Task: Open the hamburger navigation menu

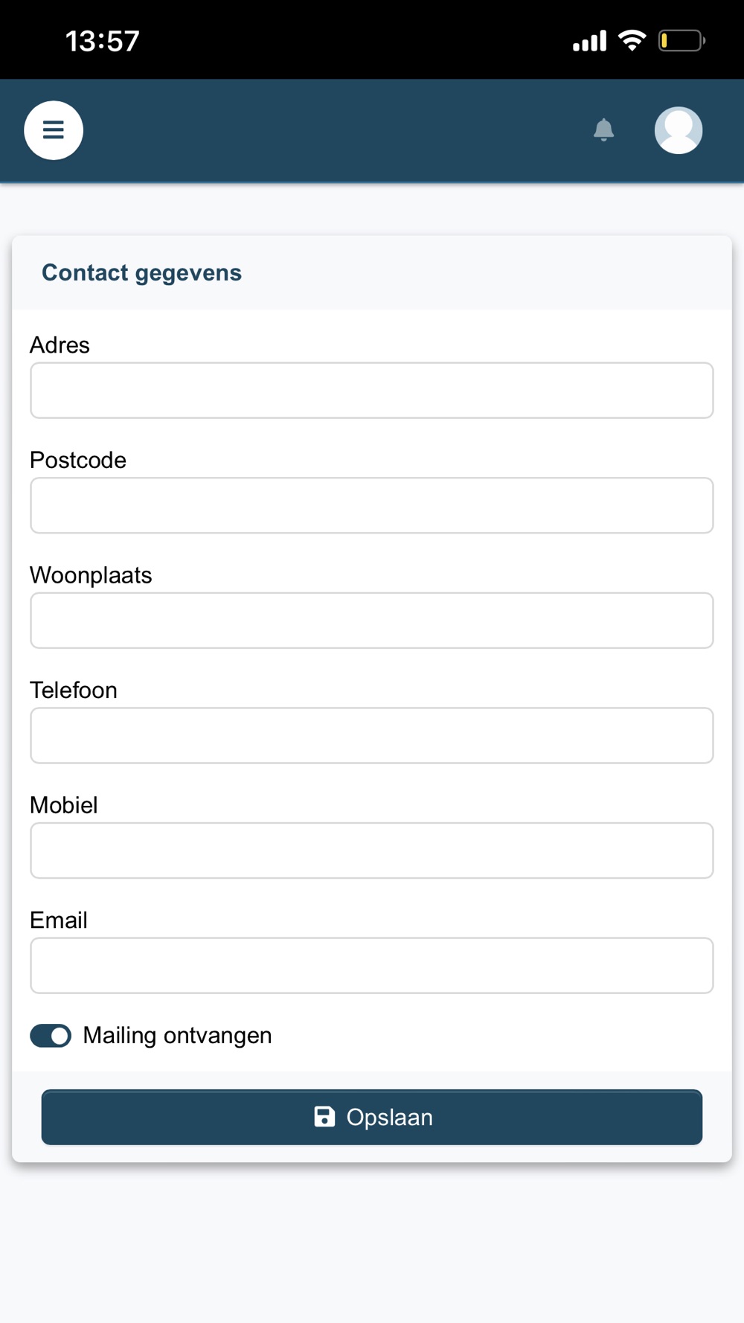Action: point(54,130)
